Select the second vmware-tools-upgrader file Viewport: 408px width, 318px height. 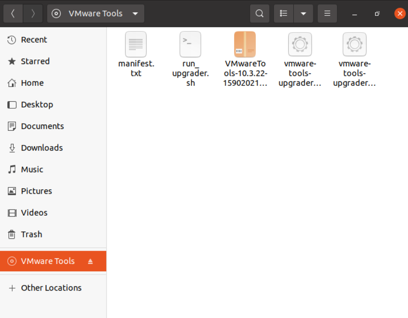[354, 45]
